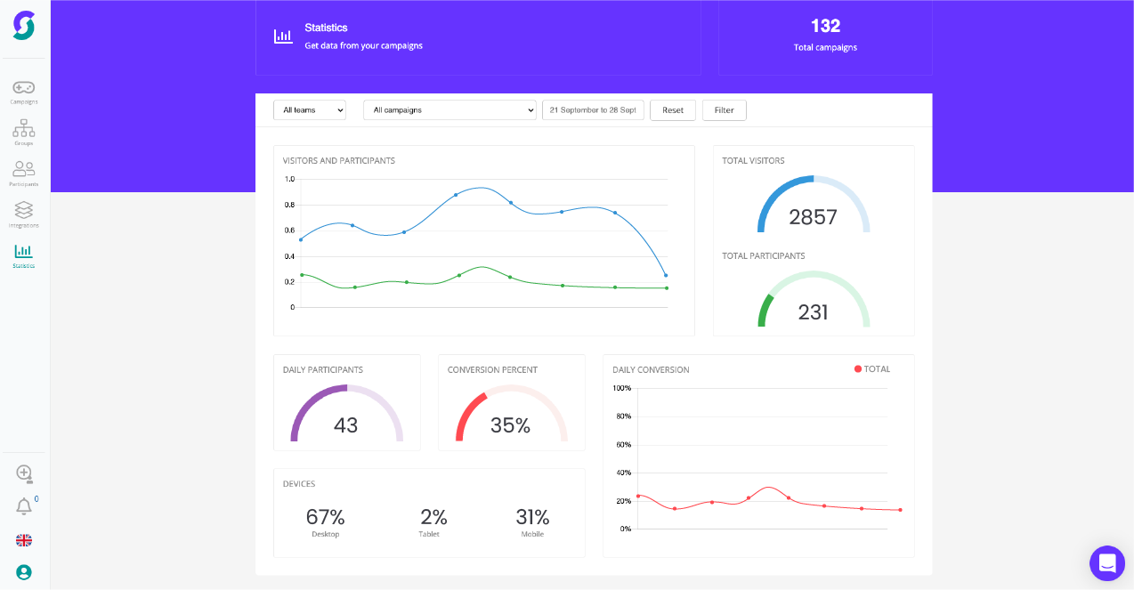Open the chat support widget
This screenshot has height=590, width=1134.
tap(1107, 563)
